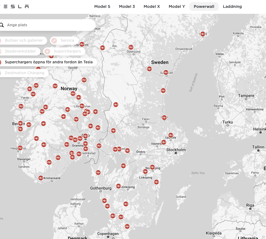
Task: Toggle the Butiker och gallerier filter
Action: pos(24,41)
